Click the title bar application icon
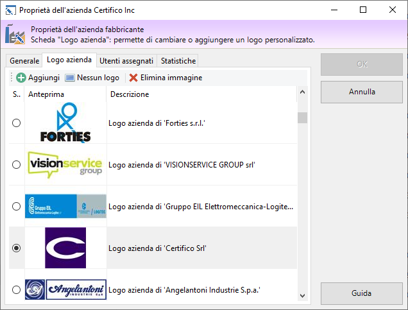 pyautogui.click(x=11, y=10)
